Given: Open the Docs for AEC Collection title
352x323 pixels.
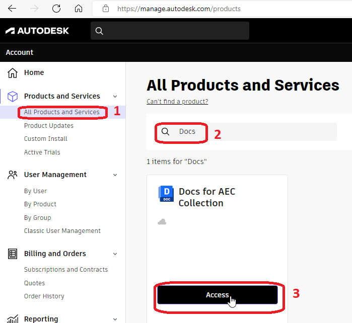Looking at the screenshot, I should pyautogui.click(x=207, y=197).
